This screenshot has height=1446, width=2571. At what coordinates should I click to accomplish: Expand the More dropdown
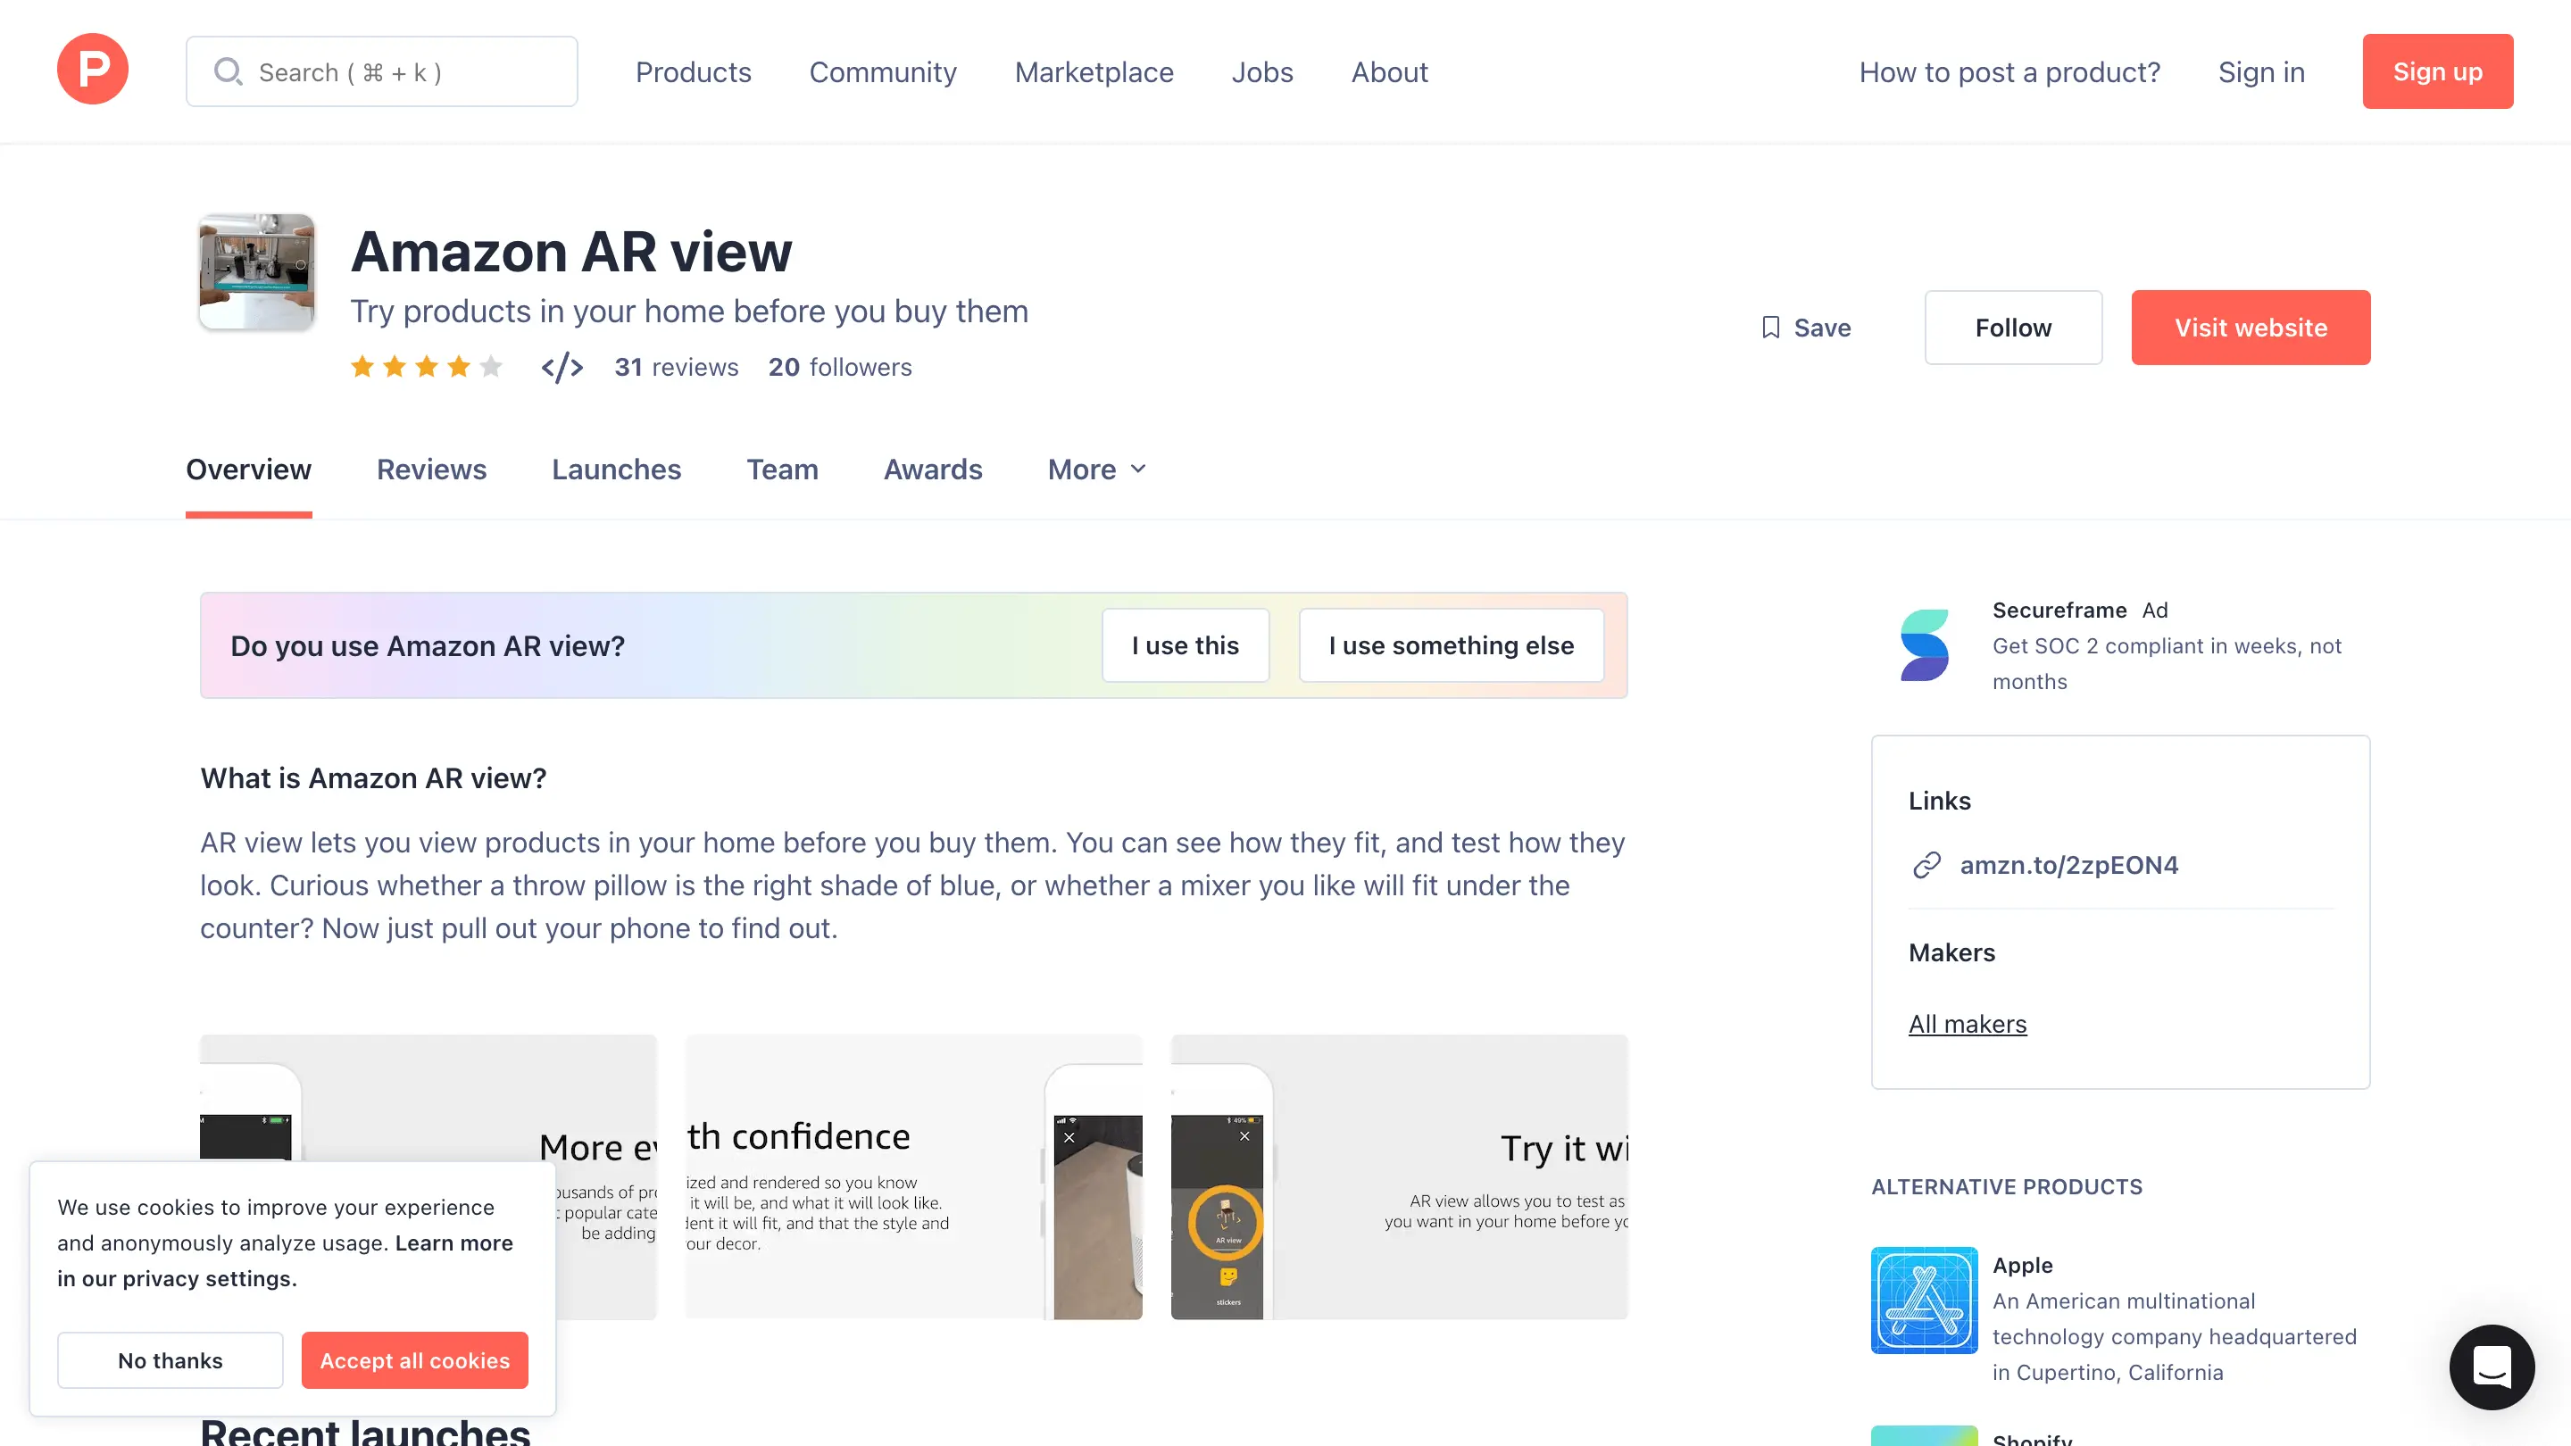coord(1096,469)
